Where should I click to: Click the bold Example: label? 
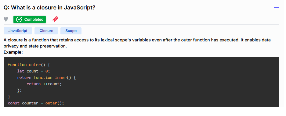coord(13,52)
